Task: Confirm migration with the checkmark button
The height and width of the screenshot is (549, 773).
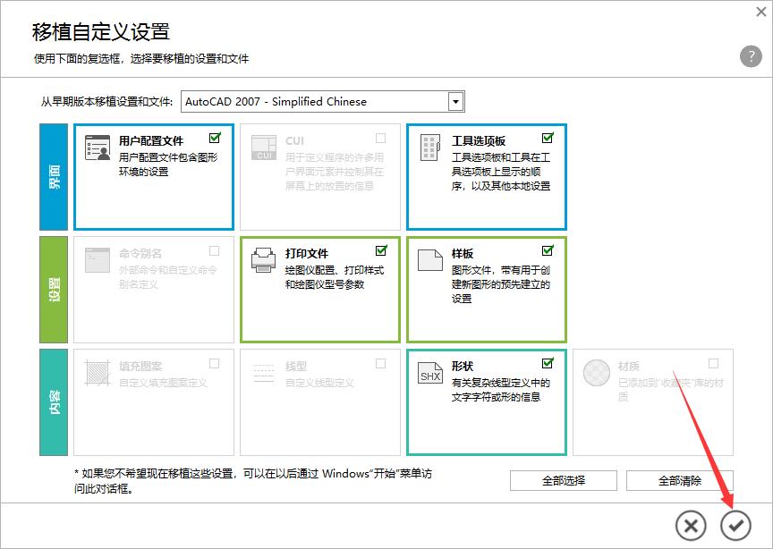Action: point(735,525)
